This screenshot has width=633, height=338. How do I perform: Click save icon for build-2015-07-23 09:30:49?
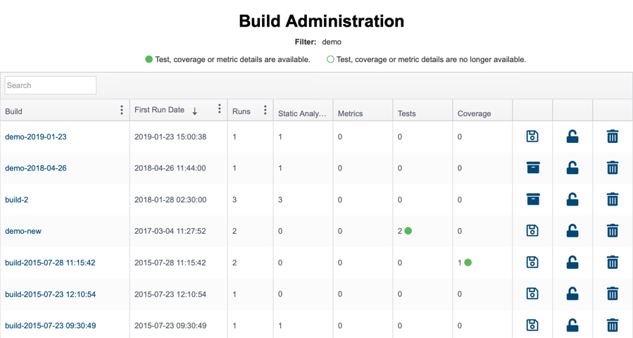[532, 325]
